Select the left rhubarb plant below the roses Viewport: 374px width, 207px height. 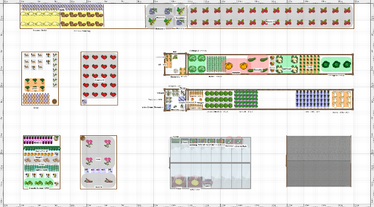click(x=89, y=180)
